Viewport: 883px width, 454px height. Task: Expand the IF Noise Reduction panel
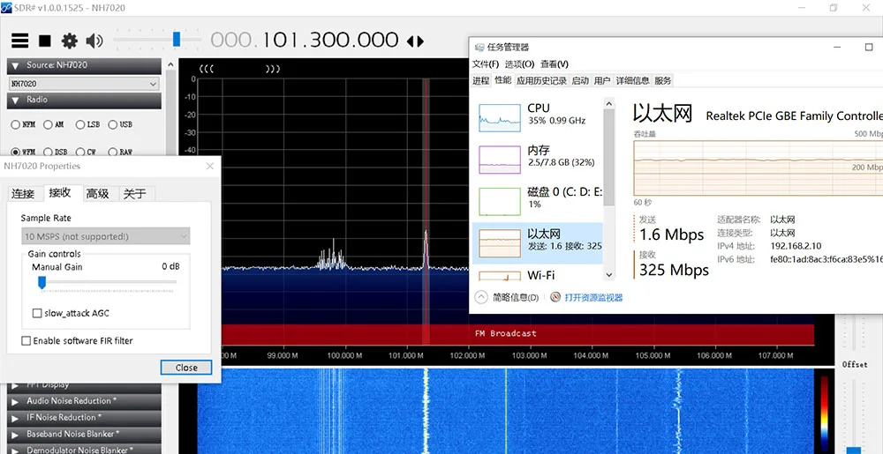[85, 418]
